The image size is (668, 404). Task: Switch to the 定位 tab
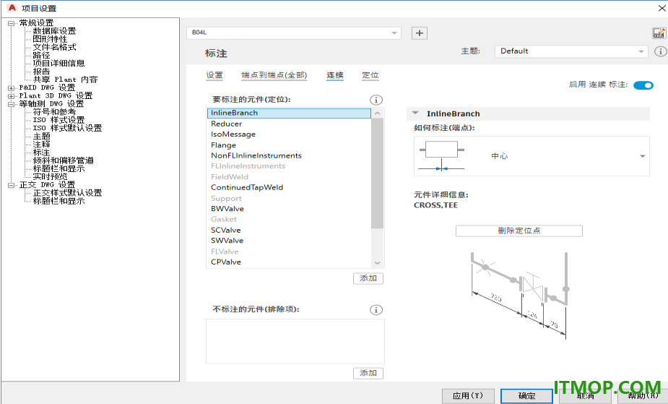tap(370, 75)
